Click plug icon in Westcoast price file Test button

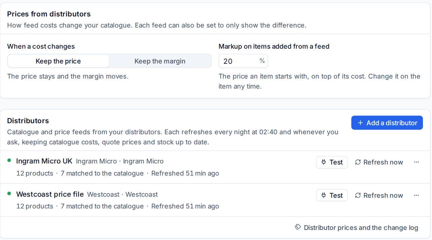coord(324,195)
